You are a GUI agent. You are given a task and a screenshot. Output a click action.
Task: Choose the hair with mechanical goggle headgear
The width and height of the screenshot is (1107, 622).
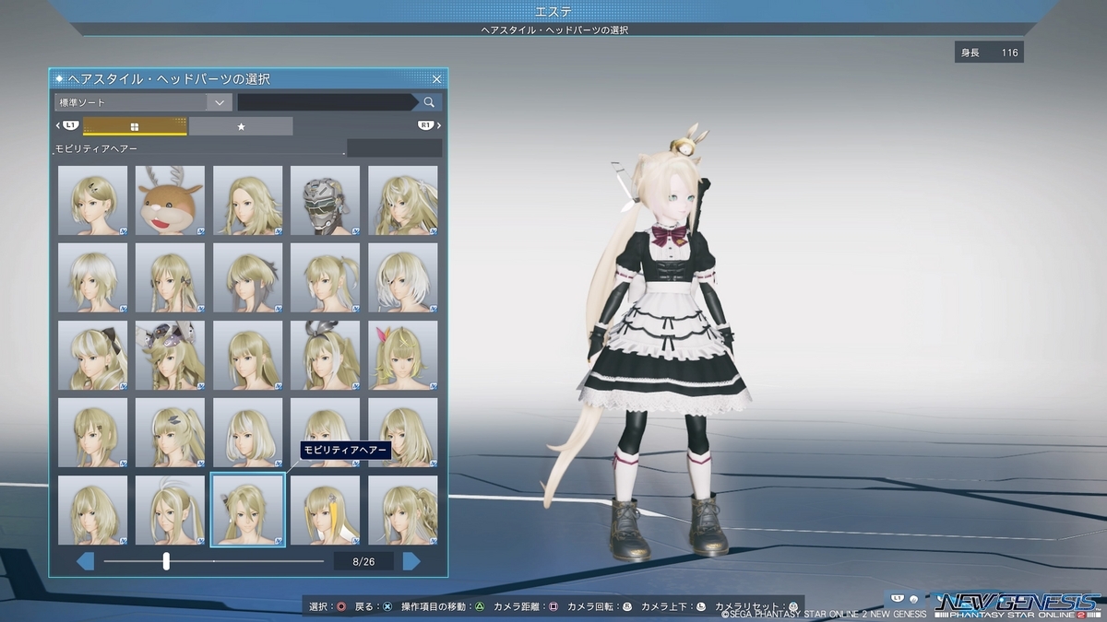[171, 355]
